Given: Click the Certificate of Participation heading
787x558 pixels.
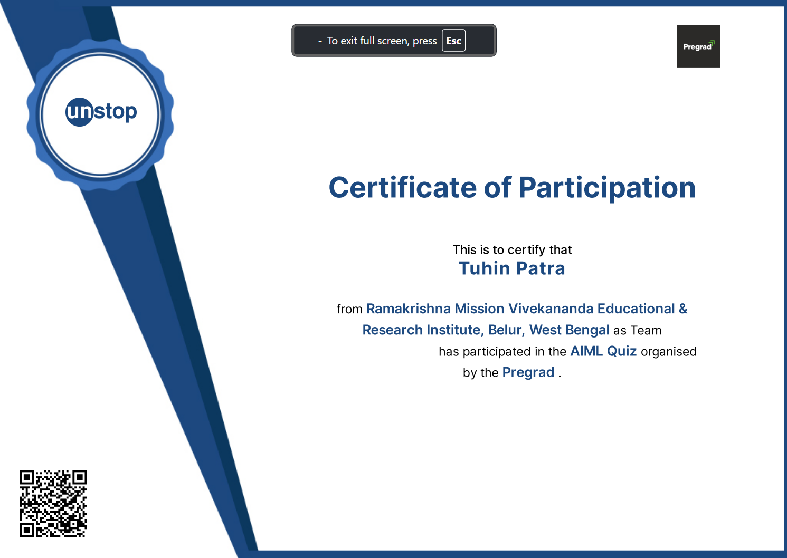Looking at the screenshot, I should pyautogui.click(x=511, y=188).
